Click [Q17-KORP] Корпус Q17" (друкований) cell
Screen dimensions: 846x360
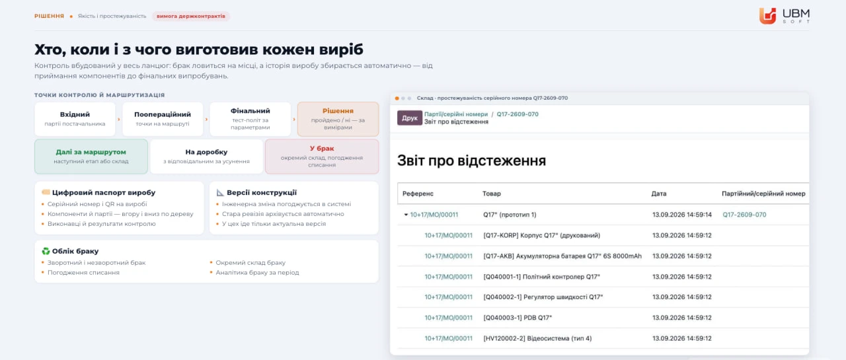[542, 235]
